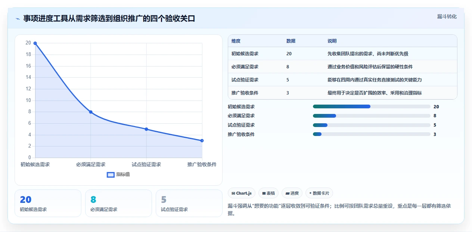Select the Chart.js tag chip
The height and width of the screenshot is (232, 472).
pyautogui.click(x=242, y=193)
